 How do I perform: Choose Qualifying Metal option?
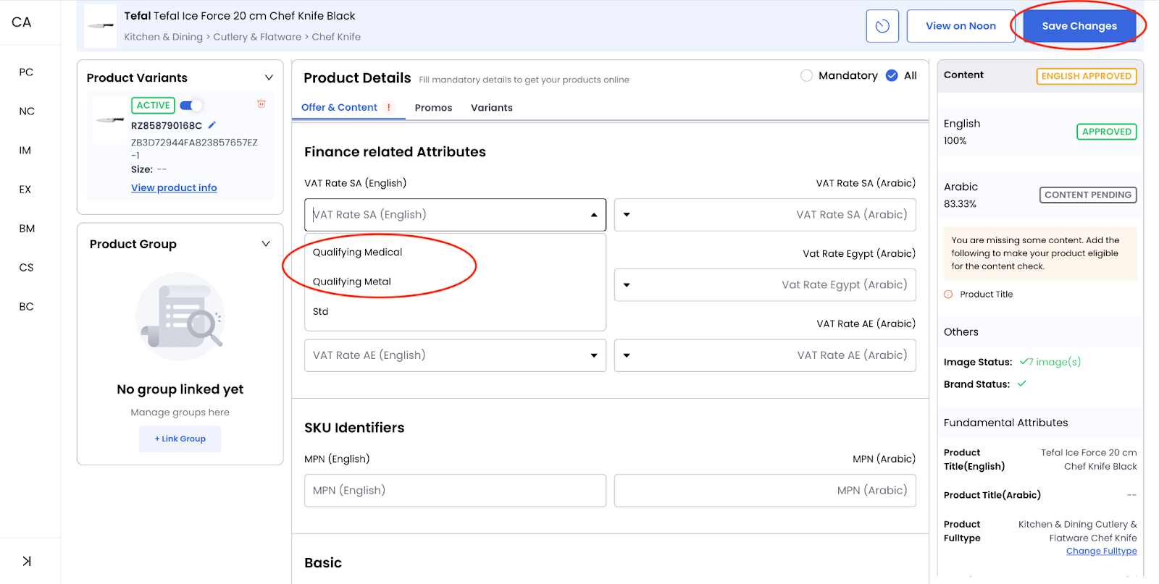click(x=455, y=282)
